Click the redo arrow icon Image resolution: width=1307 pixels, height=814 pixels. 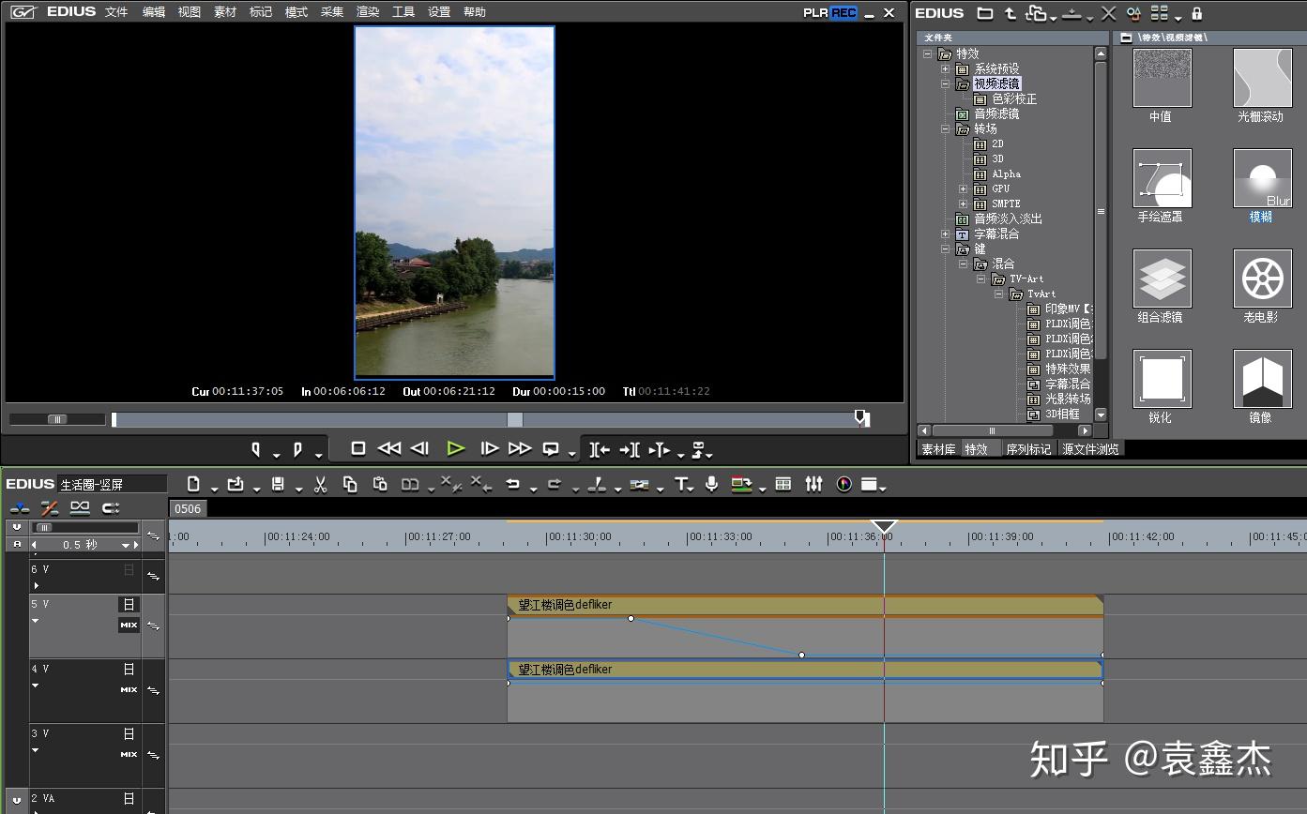555,484
